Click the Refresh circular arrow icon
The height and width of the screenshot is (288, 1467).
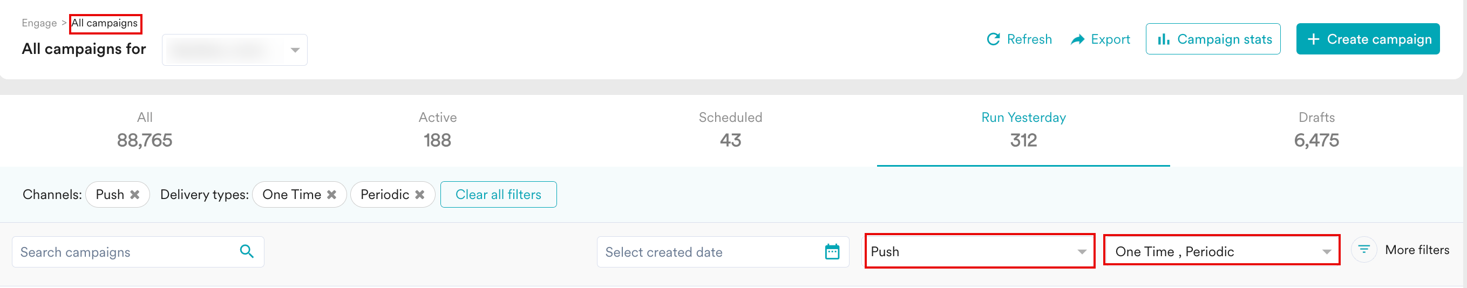click(x=993, y=39)
